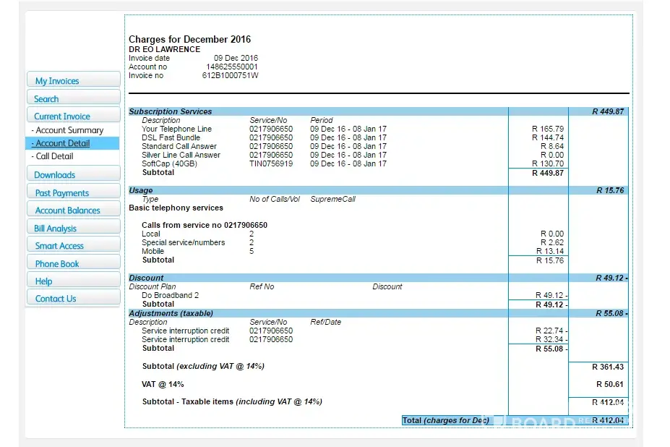
Task: Click the Search sidebar button
Action: [72, 98]
